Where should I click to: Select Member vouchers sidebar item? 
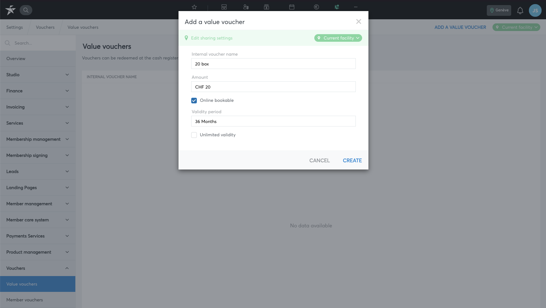point(38,300)
